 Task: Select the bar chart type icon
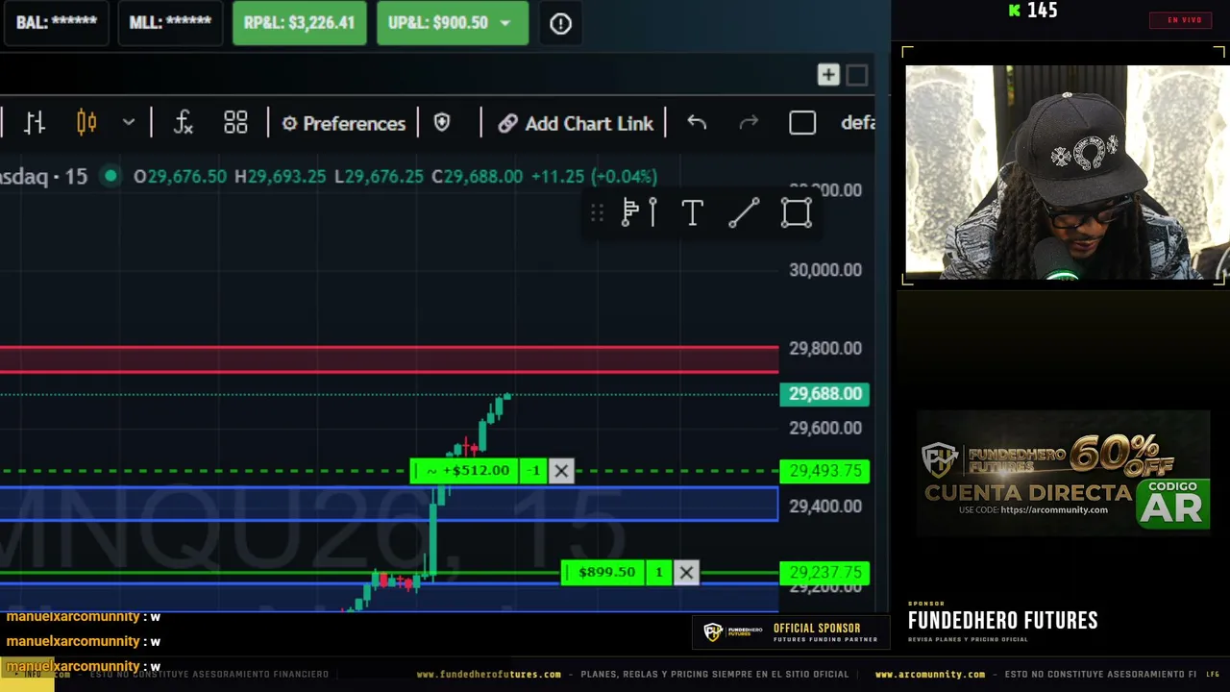coord(36,123)
